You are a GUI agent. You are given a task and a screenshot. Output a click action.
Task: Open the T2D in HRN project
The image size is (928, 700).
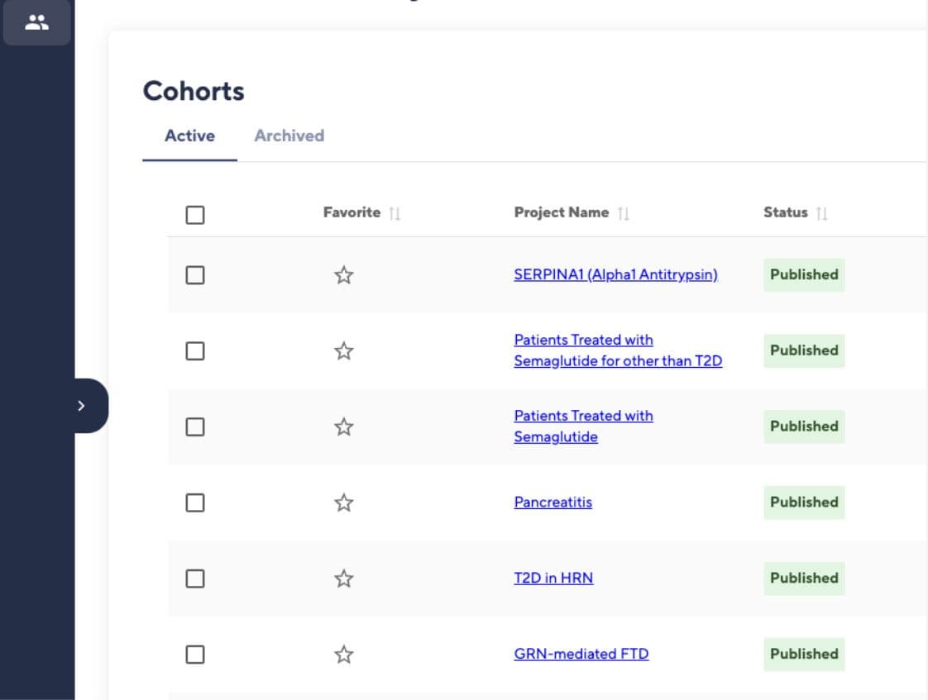click(x=553, y=579)
